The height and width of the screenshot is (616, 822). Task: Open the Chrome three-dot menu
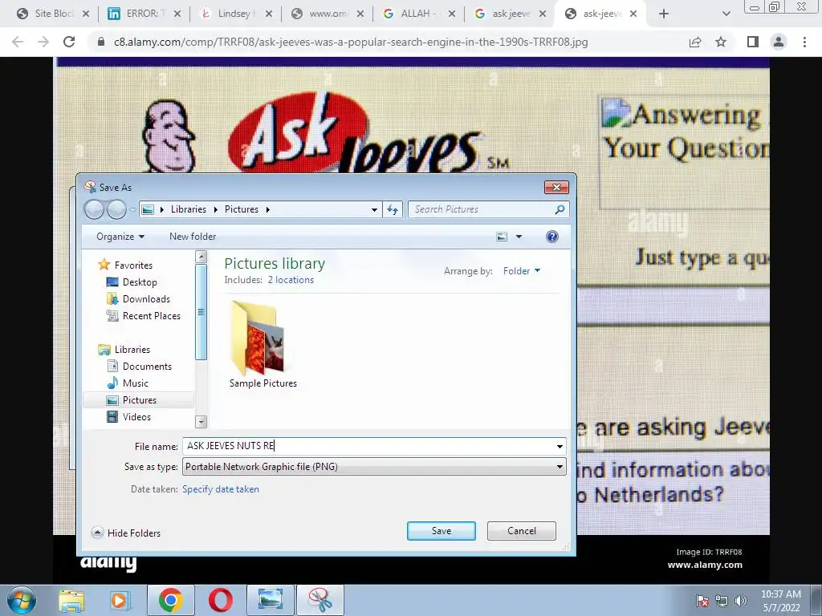(x=804, y=42)
